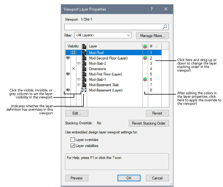
Task: Click the color override icon for Mod-Slab-1
Action: 145,79
